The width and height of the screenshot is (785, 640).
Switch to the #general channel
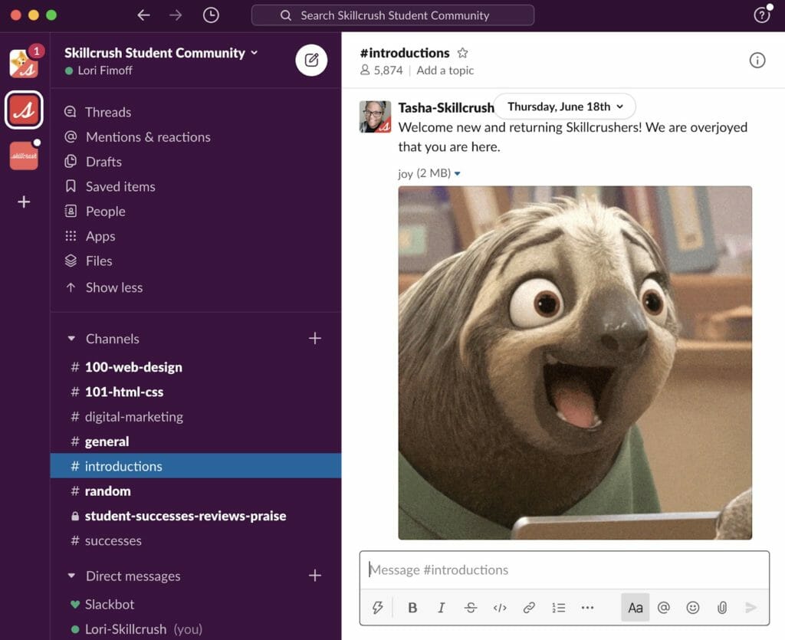(x=107, y=441)
